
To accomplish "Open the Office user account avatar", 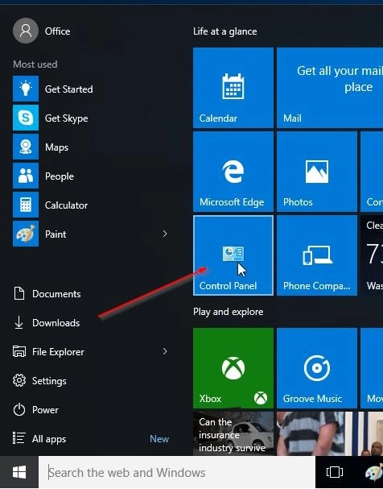I will coord(26,31).
